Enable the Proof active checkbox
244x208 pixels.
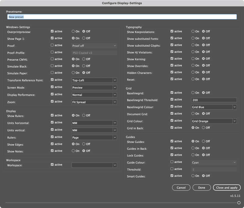tap(52, 45)
